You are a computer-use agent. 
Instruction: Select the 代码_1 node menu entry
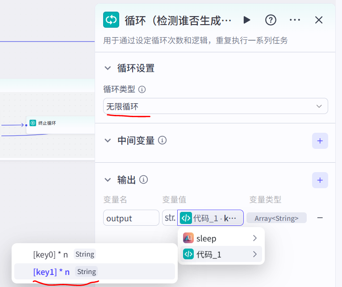click(221, 254)
